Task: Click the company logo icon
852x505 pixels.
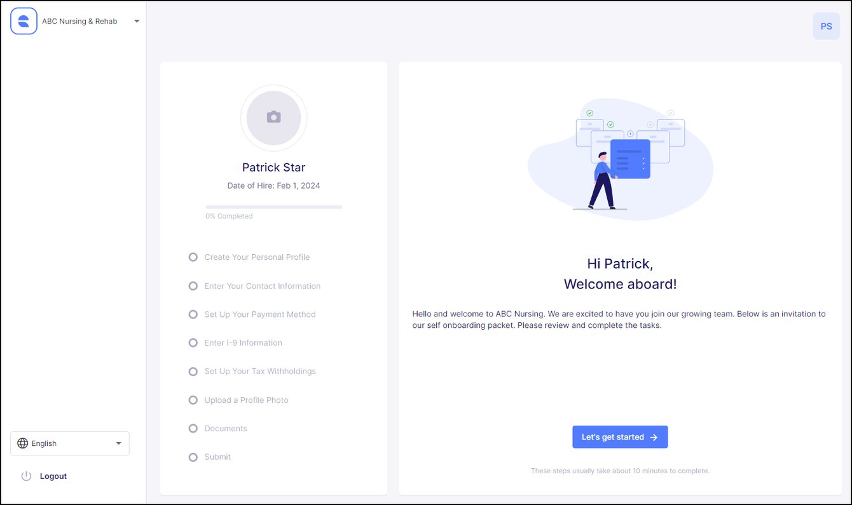Action: click(x=24, y=21)
